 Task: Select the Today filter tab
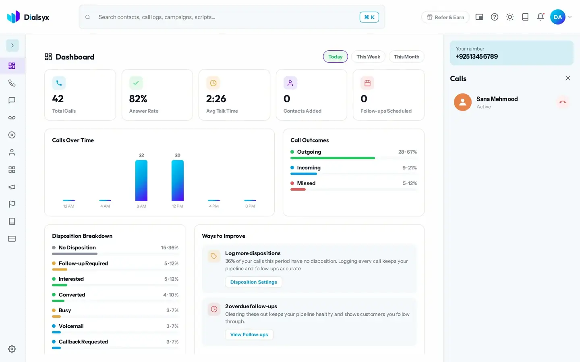[336, 57]
